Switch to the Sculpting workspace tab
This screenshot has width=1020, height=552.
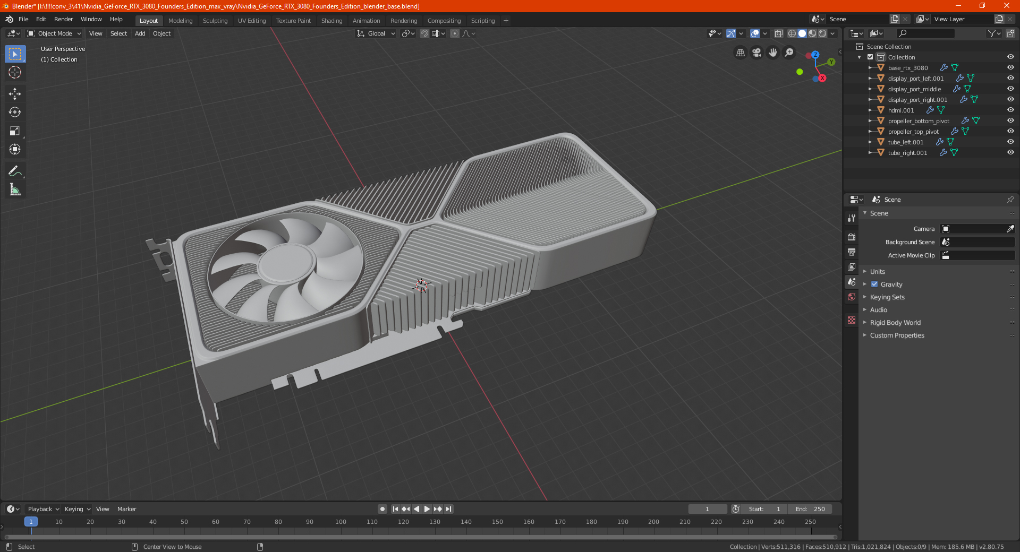click(215, 21)
